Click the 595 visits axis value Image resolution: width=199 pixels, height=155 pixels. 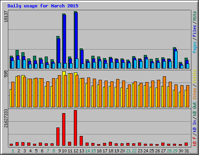[x=6, y=74]
